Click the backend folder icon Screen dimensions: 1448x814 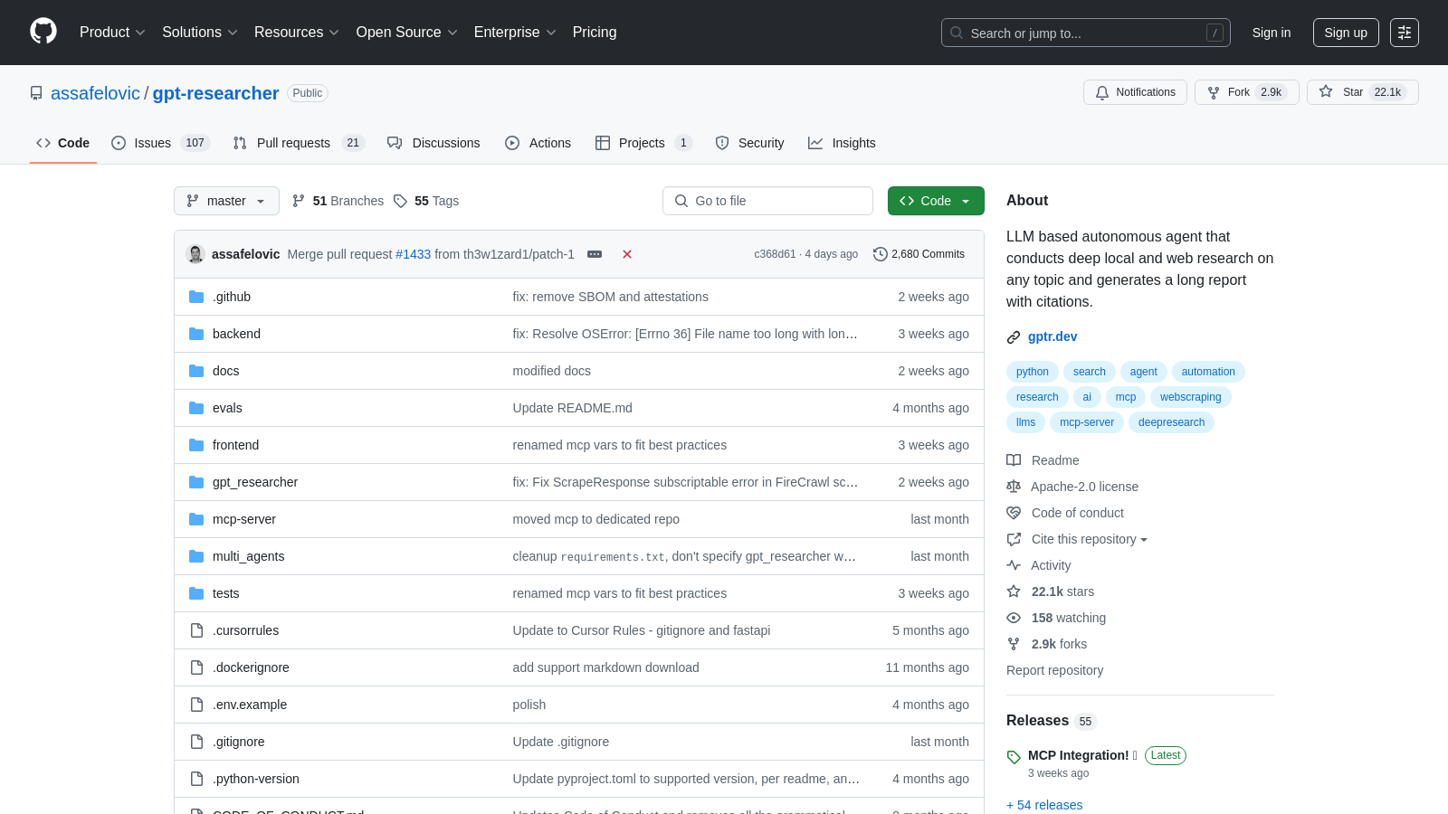pyautogui.click(x=196, y=333)
